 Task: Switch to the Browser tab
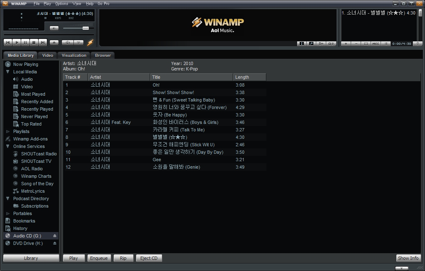103,55
